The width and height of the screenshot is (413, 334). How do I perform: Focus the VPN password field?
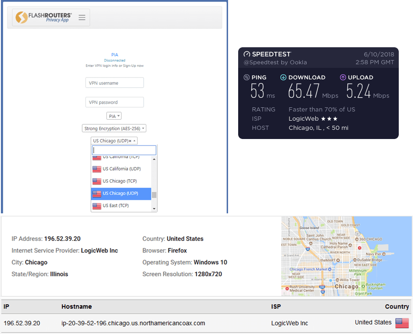coord(115,102)
